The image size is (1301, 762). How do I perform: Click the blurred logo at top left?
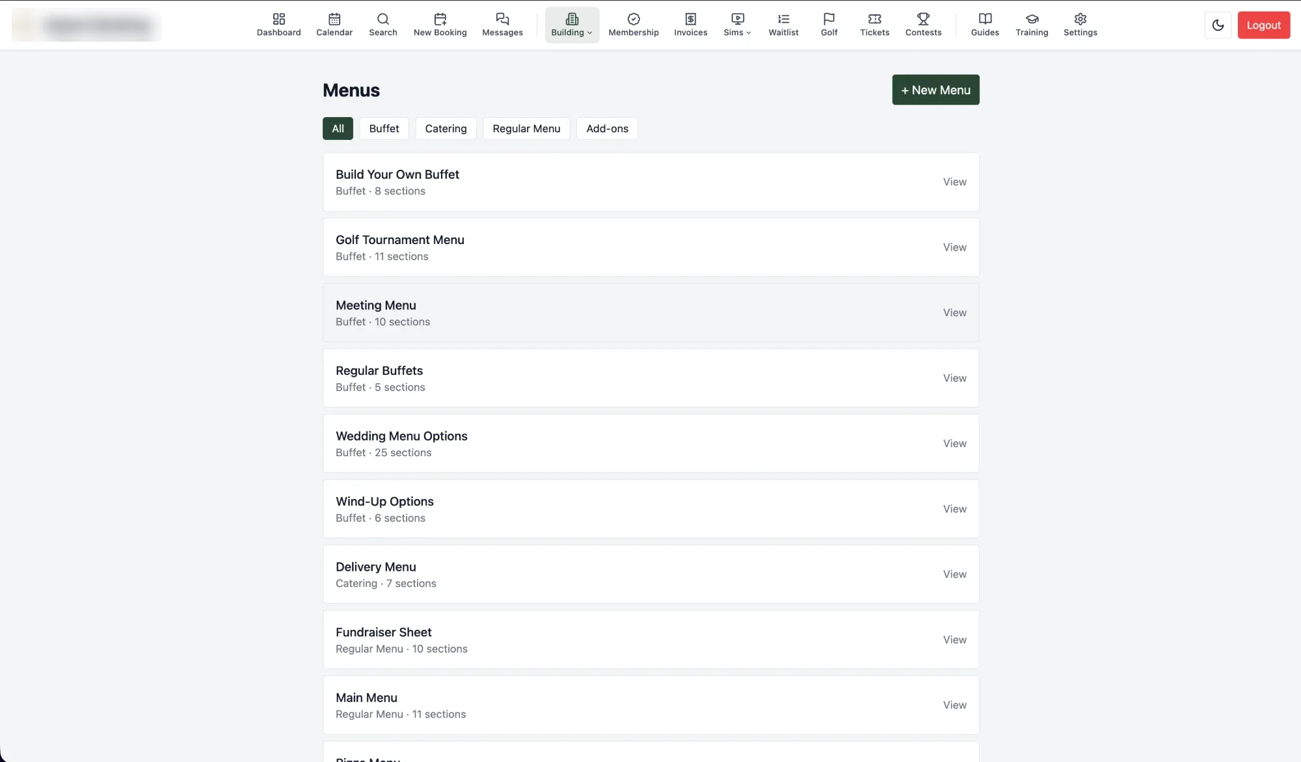[86, 25]
